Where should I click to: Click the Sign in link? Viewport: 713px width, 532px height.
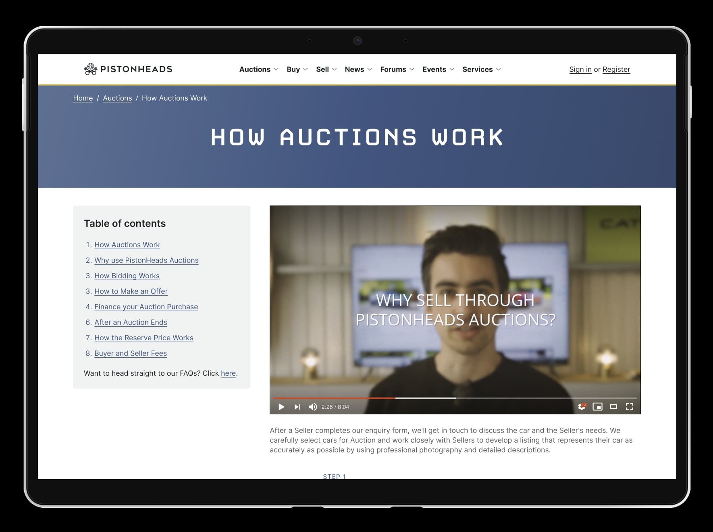(580, 69)
